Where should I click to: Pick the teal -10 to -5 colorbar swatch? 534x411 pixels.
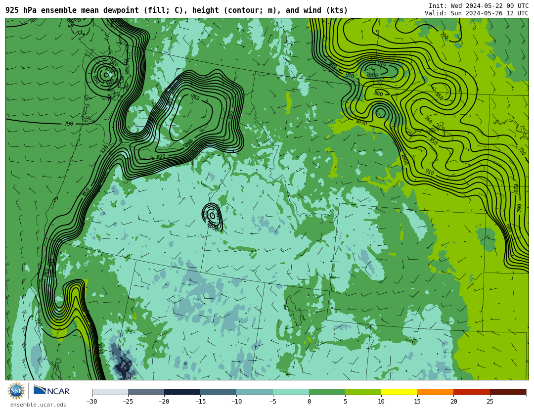[255, 392]
